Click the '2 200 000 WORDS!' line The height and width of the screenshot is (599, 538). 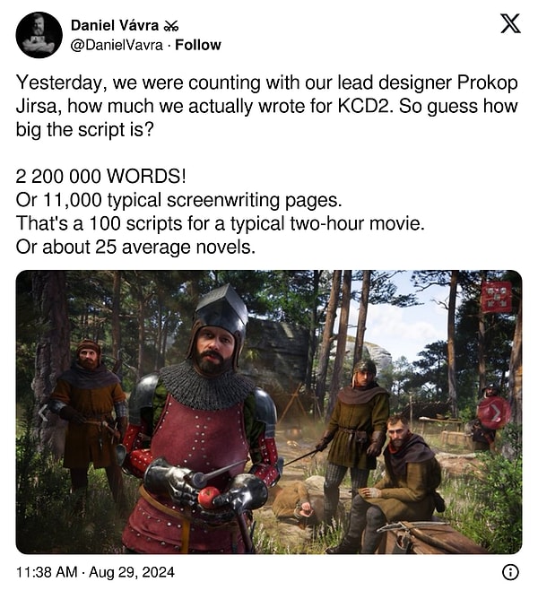[x=100, y=176]
